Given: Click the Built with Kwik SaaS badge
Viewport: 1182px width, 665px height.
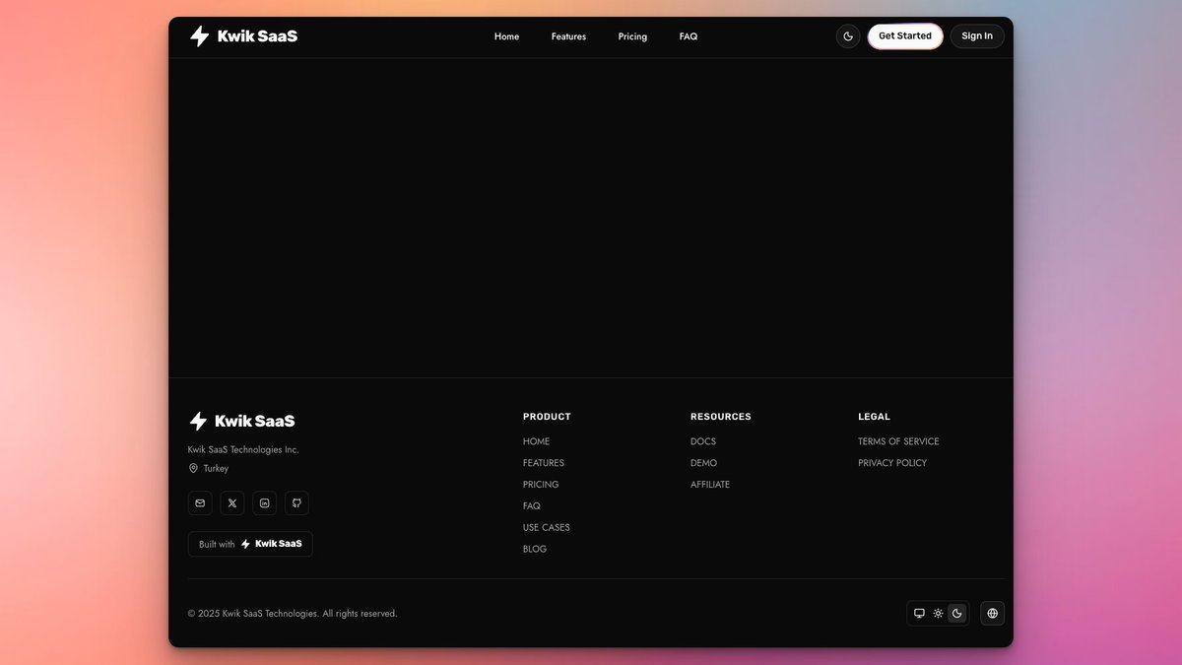Looking at the screenshot, I should [249, 543].
